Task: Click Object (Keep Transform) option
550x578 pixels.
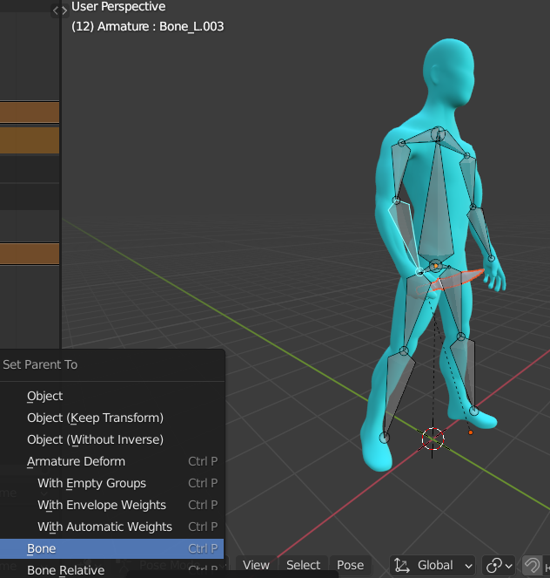Action: tap(95, 418)
